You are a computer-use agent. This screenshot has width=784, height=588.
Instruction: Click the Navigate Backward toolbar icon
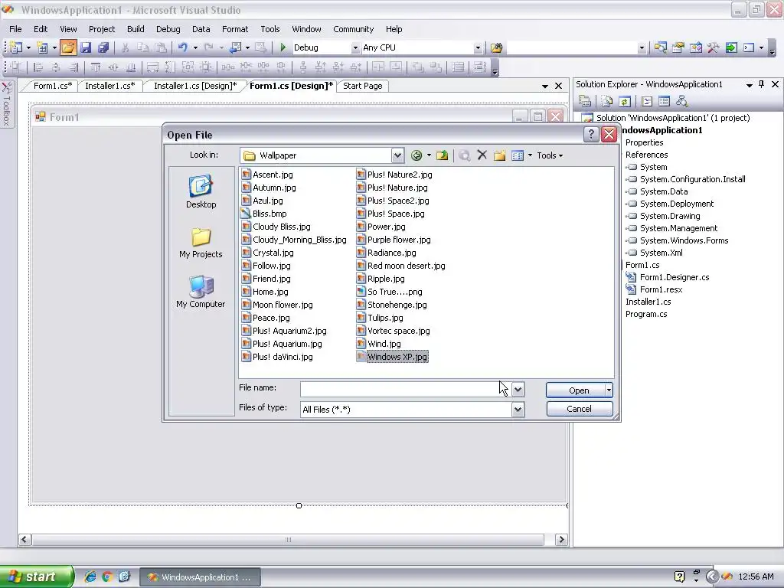coord(236,47)
